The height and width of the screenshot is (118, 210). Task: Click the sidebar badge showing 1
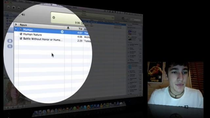[x=10, y=46]
